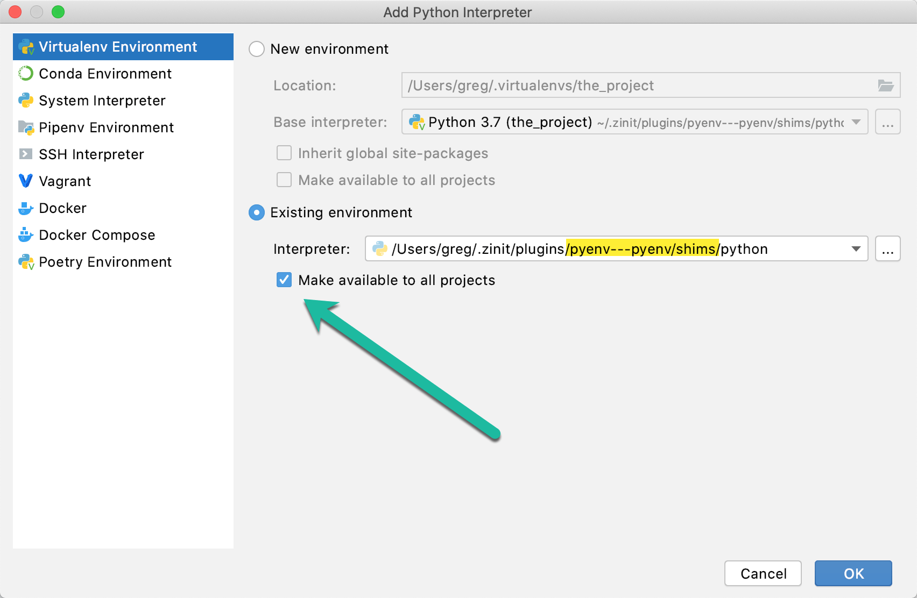
Task: Click the Pipenv Environment folder icon
Action: click(26, 127)
